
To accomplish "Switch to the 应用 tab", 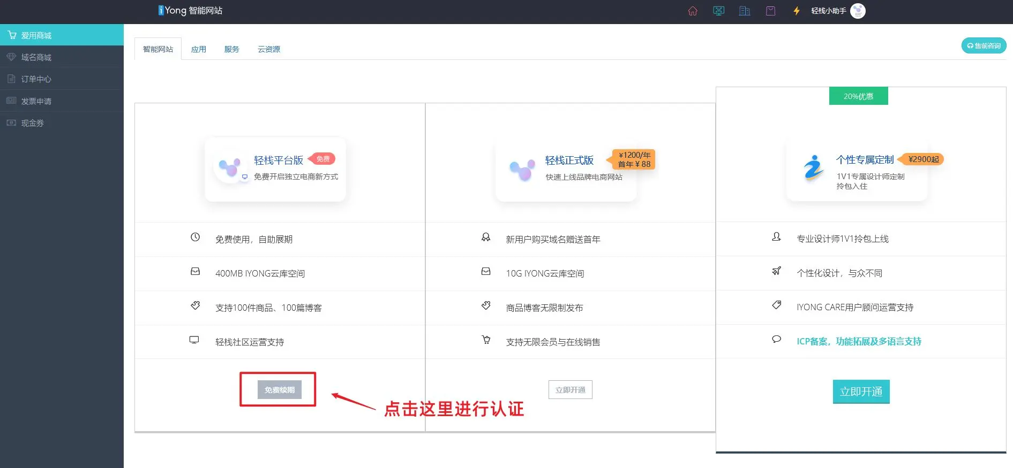I will click(x=198, y=49).
